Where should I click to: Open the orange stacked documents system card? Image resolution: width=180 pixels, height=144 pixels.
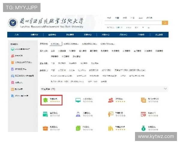tap(150, 100)
